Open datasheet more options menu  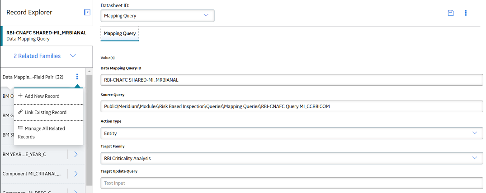[466, 13]
